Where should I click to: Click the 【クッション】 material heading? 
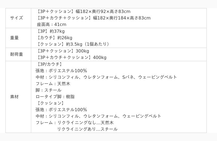[x=50, y=103]
